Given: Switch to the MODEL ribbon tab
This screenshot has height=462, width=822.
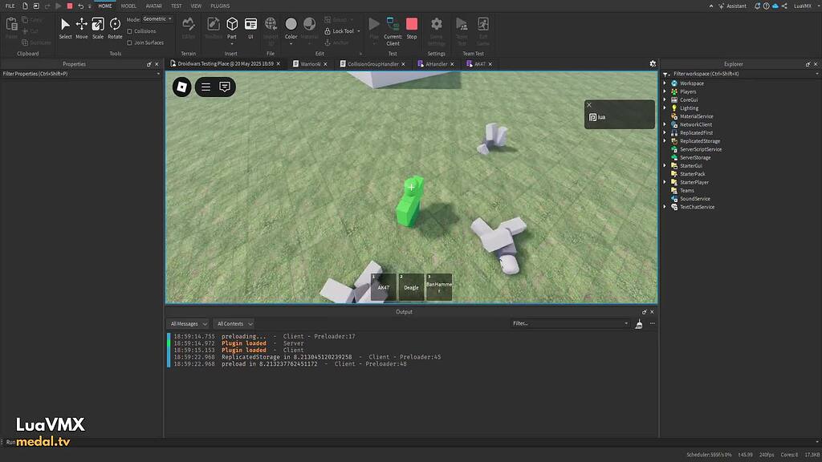Looking at the screenshot, I should [x=128, y=6].
